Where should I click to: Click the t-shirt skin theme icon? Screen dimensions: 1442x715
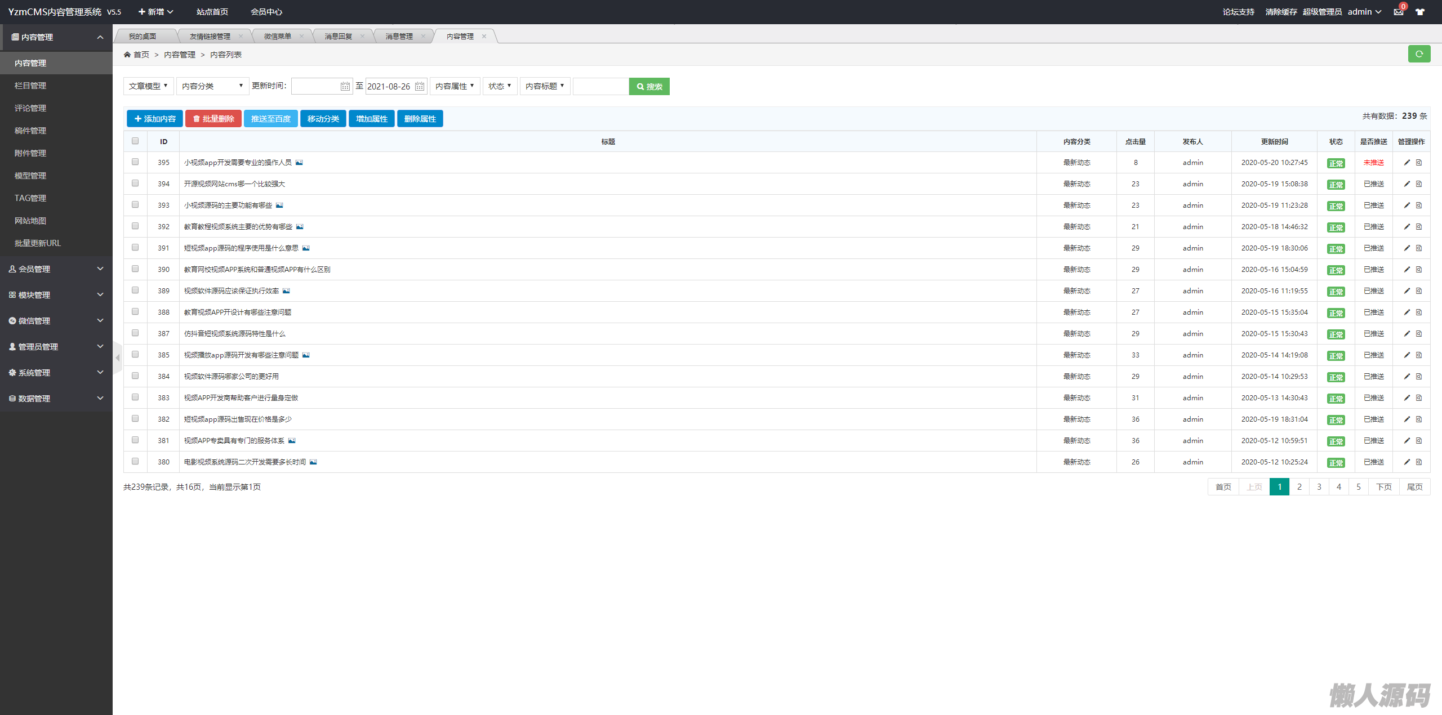click(x=1420, y=12)
